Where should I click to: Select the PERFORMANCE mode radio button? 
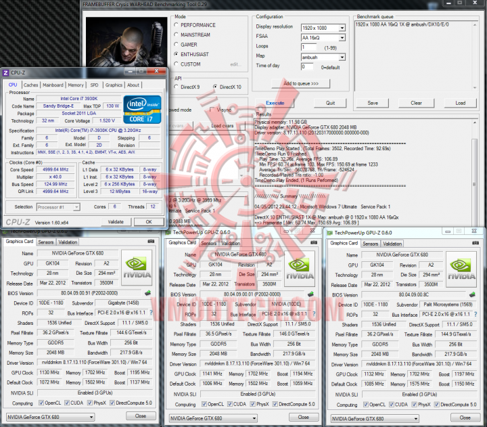click(176, 25)
